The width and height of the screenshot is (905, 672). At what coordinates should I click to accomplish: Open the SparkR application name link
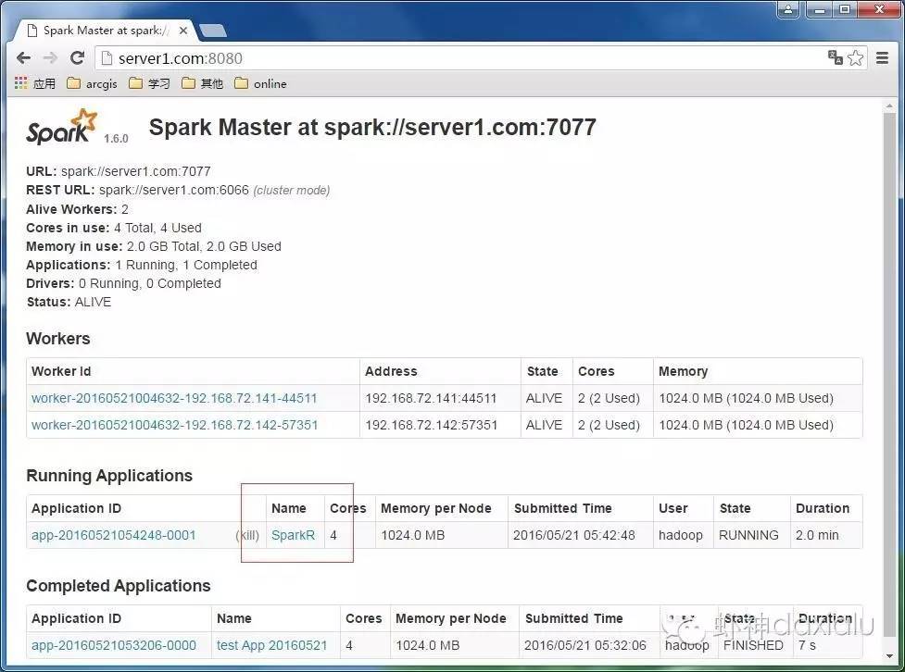pyautogui.click(x=294, y=535)
